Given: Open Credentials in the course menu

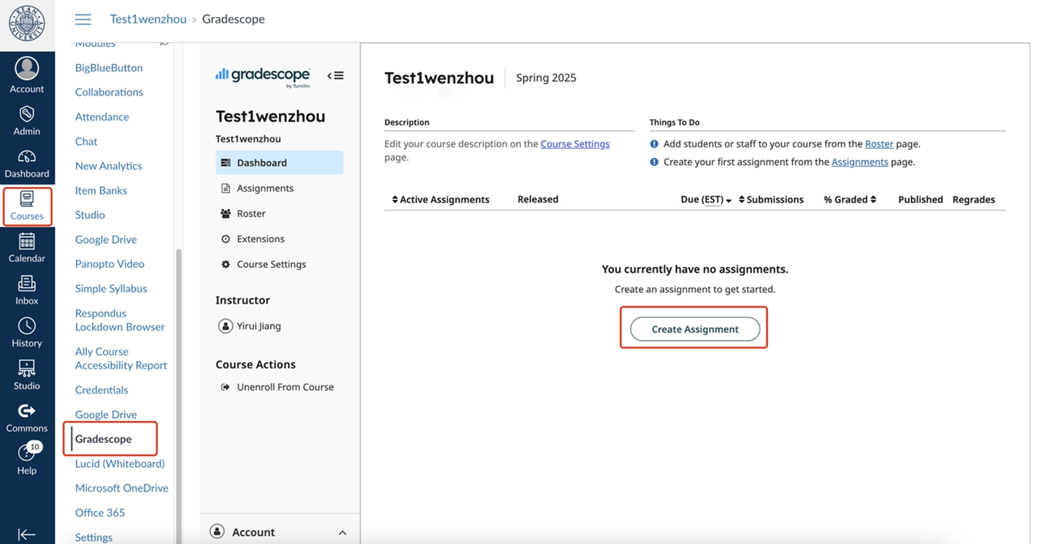Looking at the screenshot, I should [x=101, y=390].
